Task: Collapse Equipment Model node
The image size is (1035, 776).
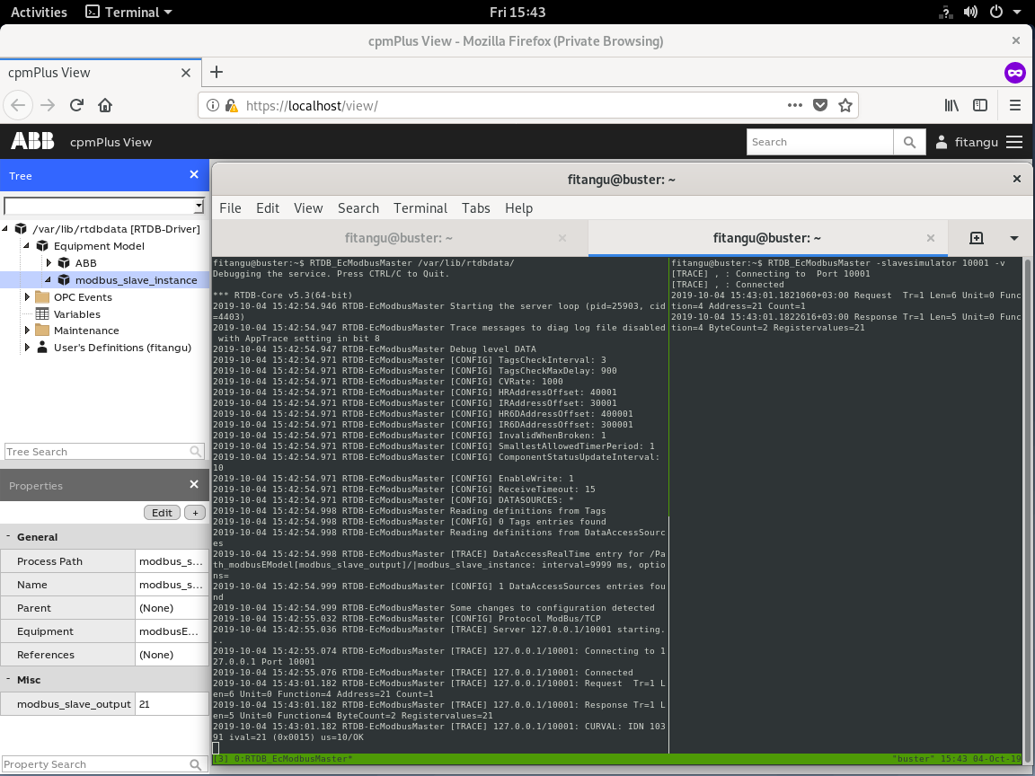Action: [x=26, y=245]
